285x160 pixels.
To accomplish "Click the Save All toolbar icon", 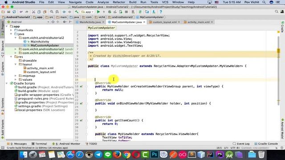I will pos(9,12).
